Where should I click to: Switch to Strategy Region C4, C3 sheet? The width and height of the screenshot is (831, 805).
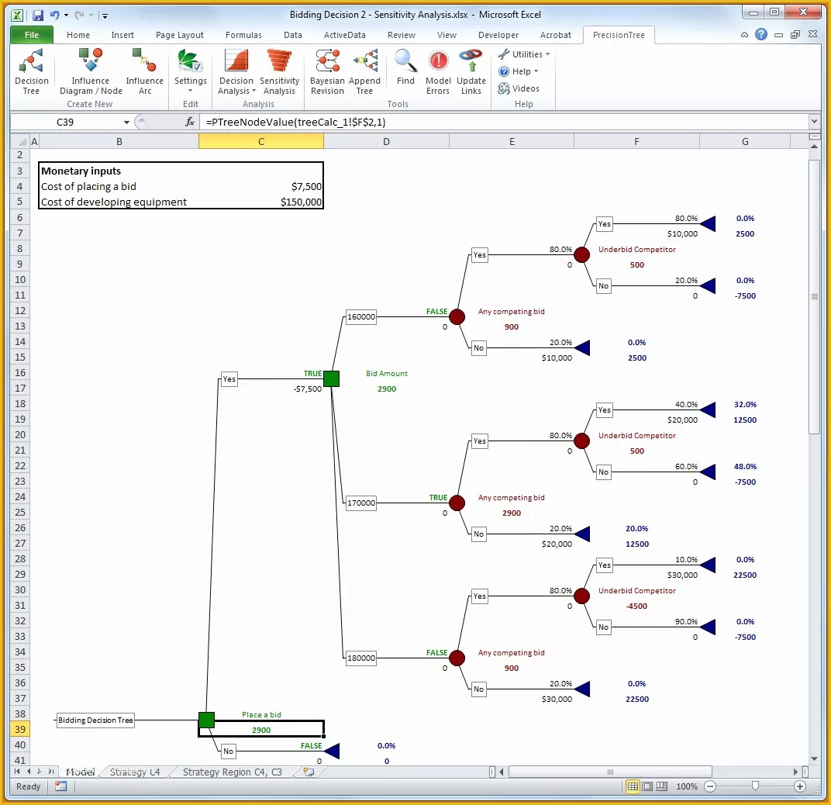pos(232,772)
